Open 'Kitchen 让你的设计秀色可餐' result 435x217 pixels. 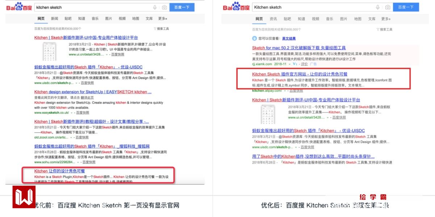pos(59,171)
